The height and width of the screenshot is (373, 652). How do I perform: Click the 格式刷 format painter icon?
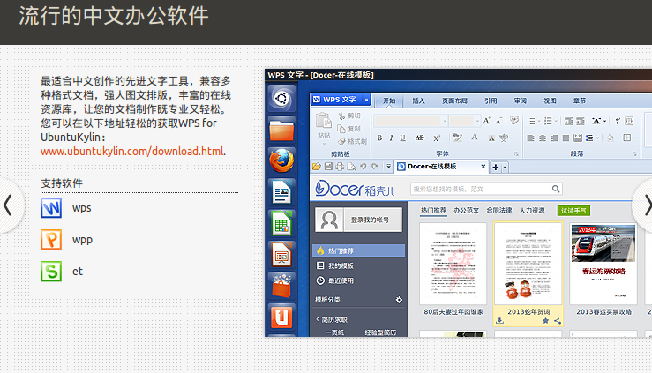tap(341, 142)
